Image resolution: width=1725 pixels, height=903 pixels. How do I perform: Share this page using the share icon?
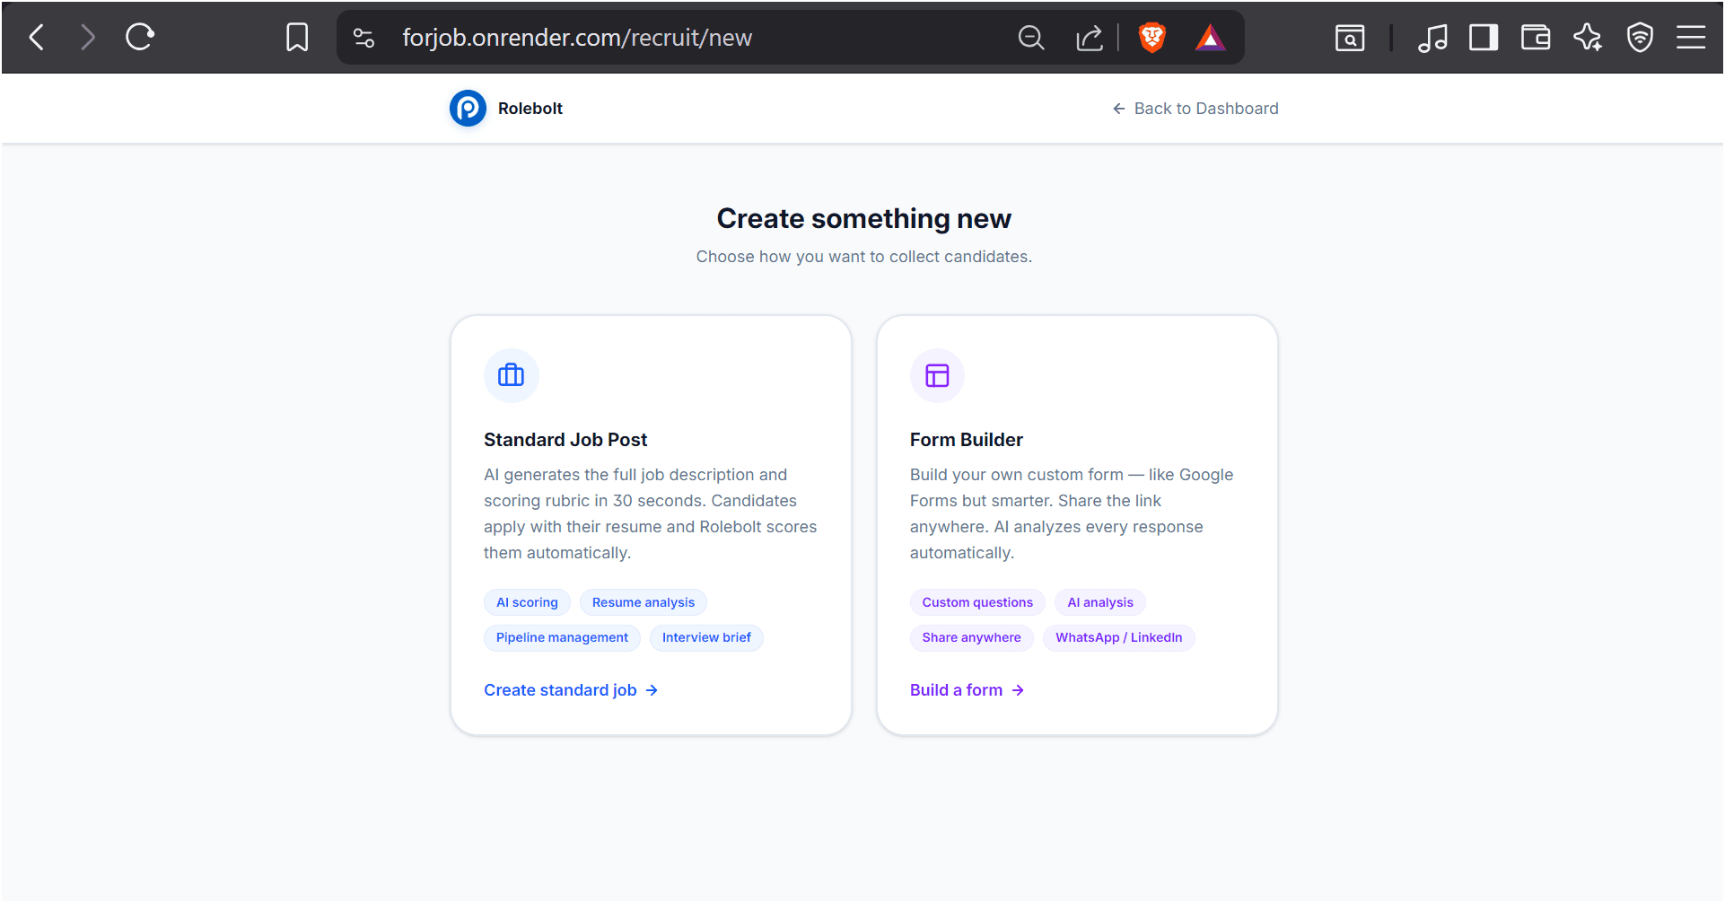[1089, 38]
